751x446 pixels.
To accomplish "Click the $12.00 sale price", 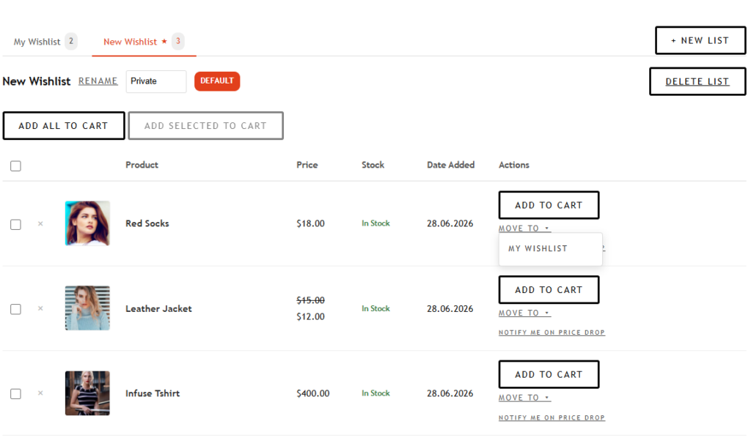I will (x=310, y=316).
